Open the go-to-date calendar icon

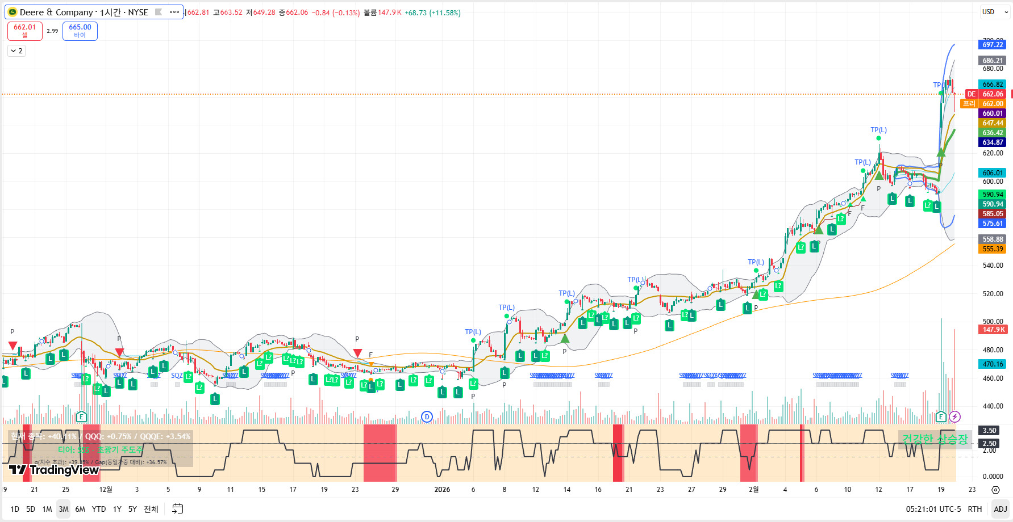(x=178, y=509)
